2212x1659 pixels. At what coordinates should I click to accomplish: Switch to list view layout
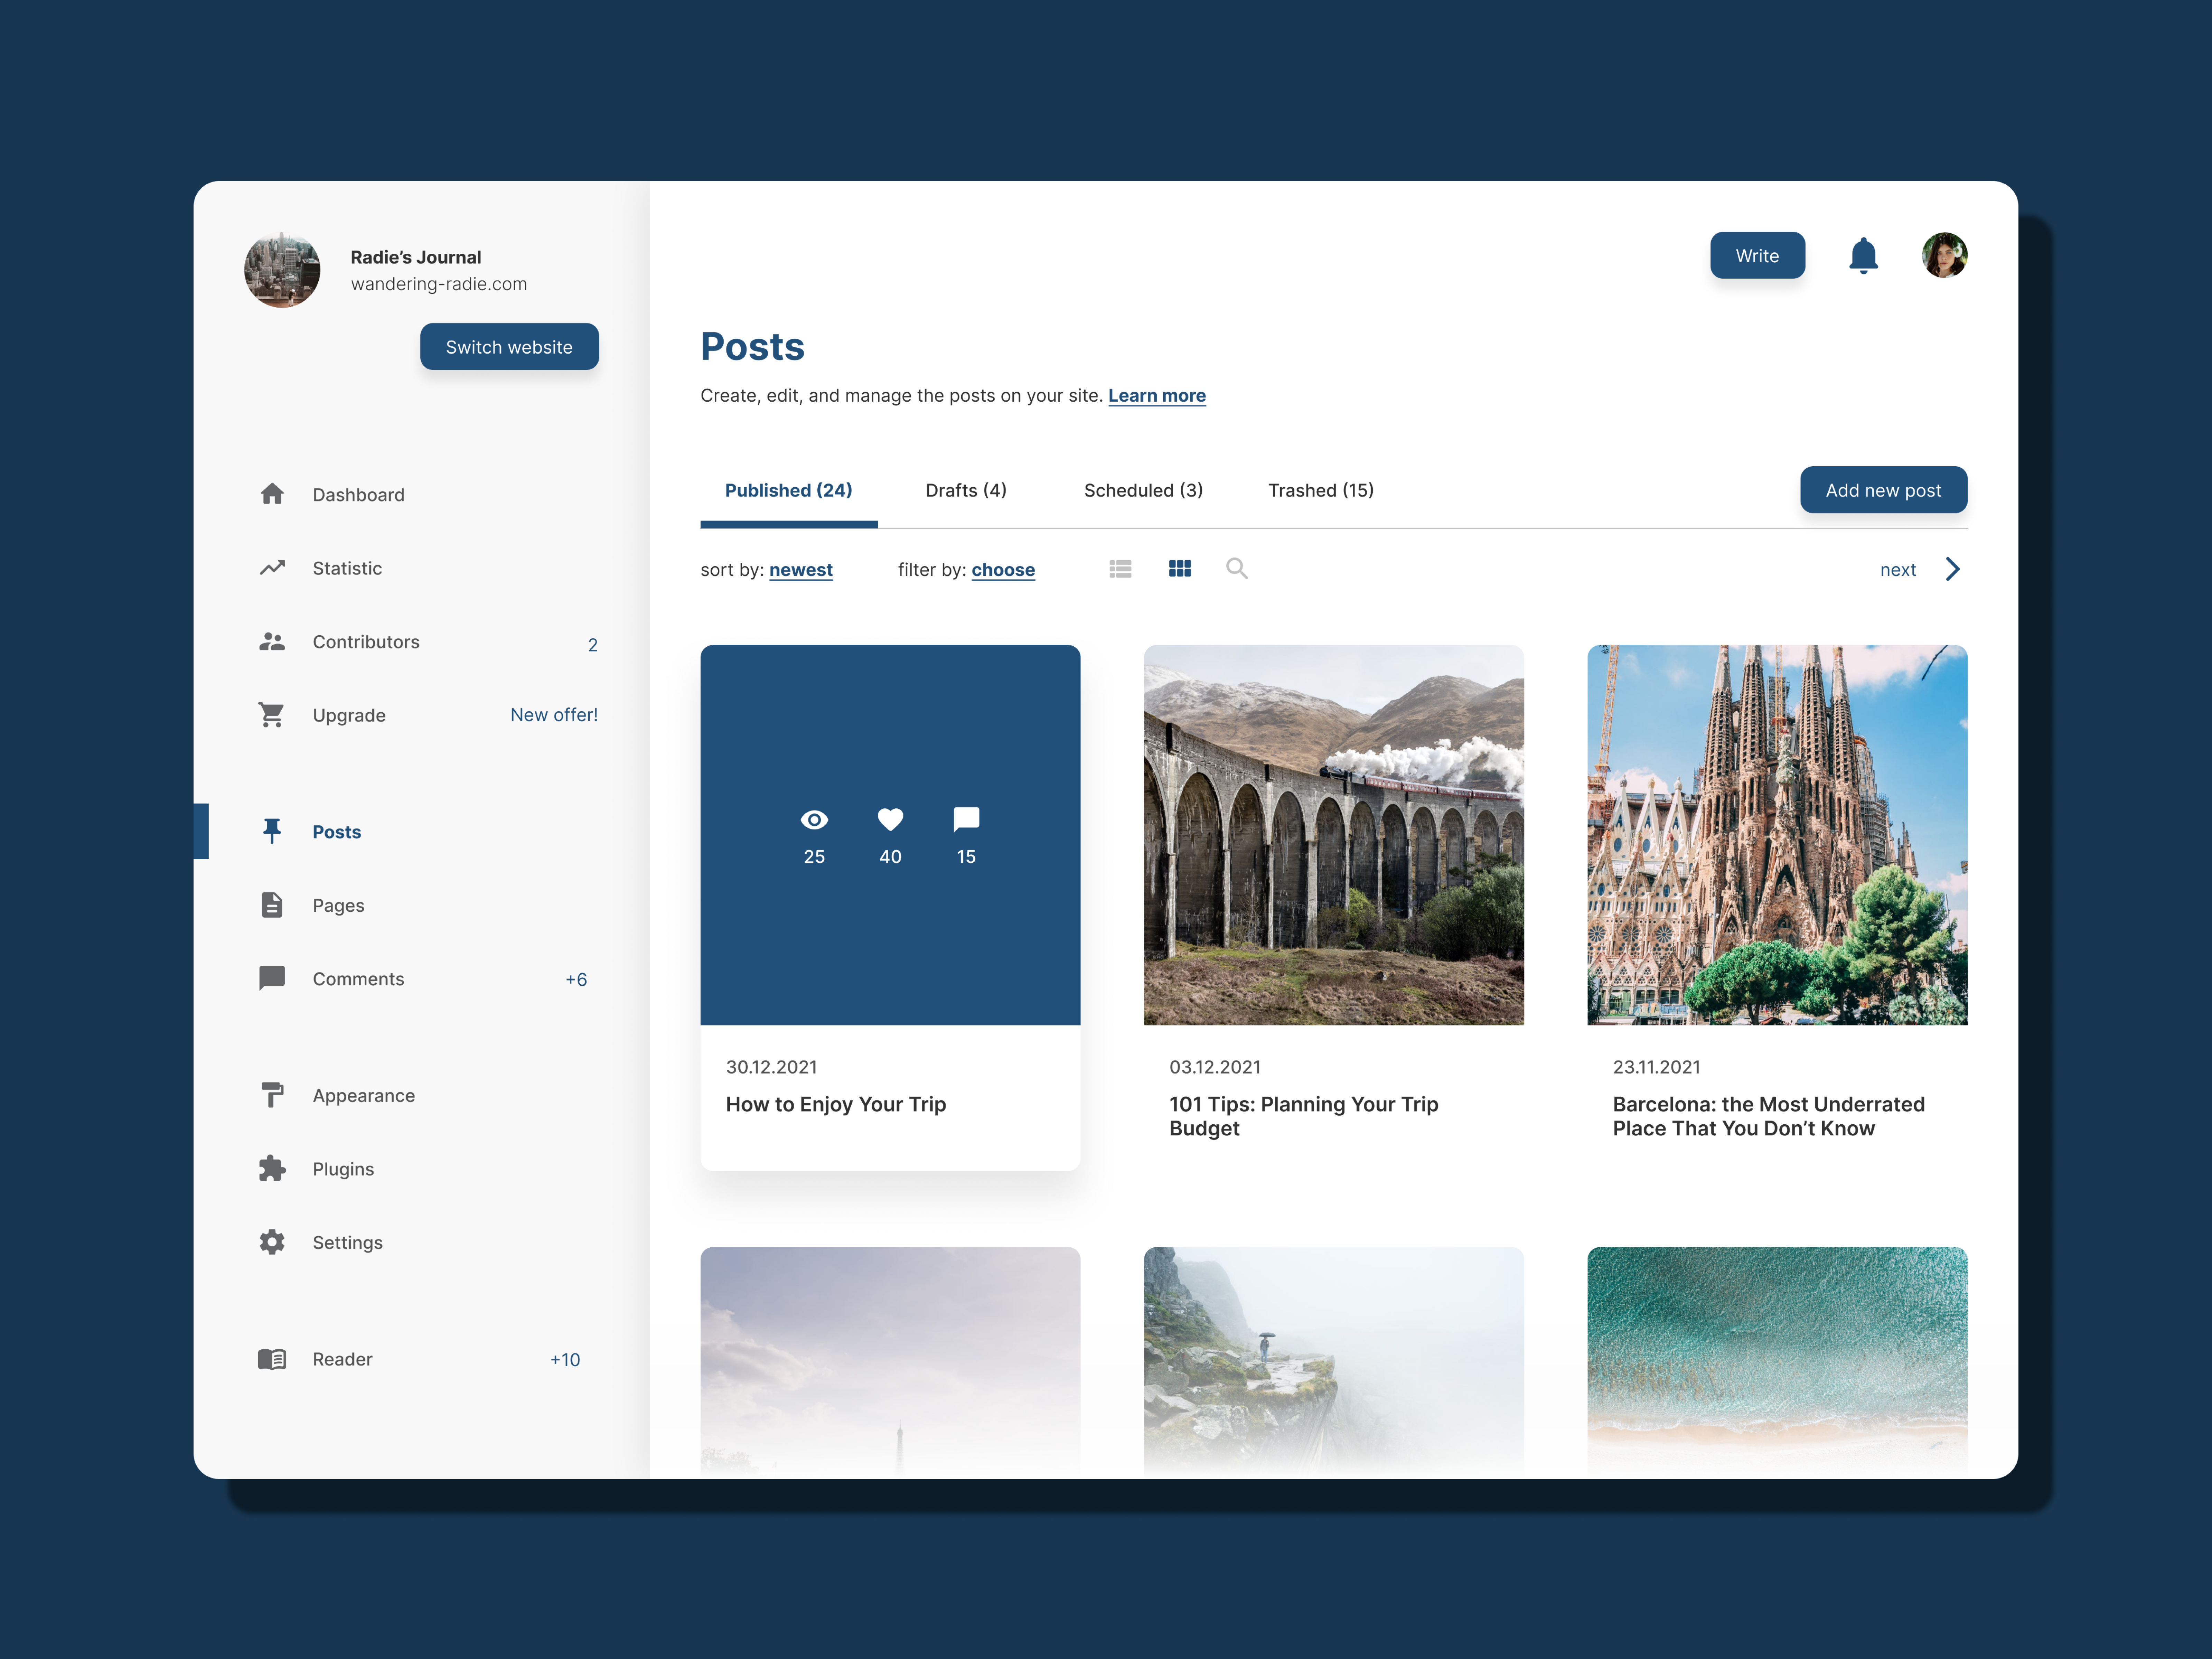point(1120,569)
